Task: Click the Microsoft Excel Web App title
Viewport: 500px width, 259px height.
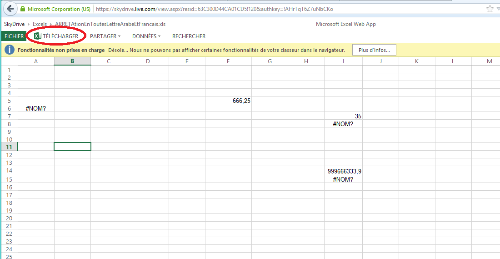Action: tap(345, 24)
